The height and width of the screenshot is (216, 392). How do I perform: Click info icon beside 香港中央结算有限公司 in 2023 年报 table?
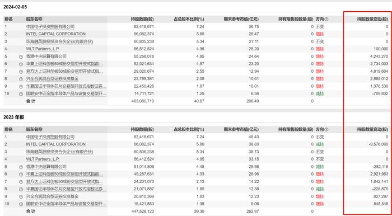(x=21, y=167)
